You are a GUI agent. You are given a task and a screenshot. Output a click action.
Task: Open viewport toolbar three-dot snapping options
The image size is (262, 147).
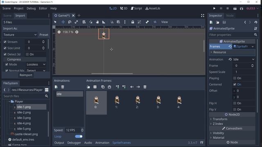click(x=125, y=22)
